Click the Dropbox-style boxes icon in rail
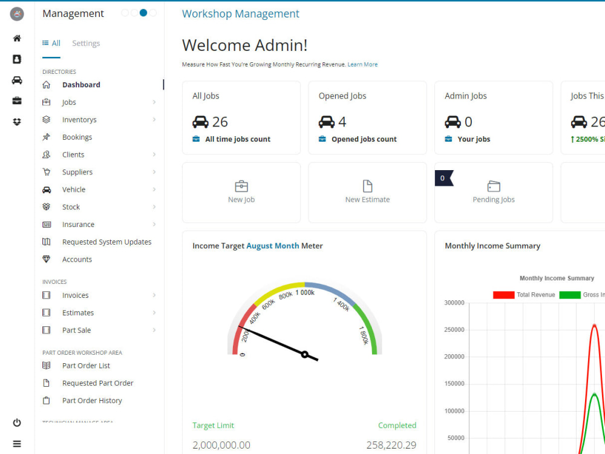This screenshot has height=454, width=605. [x=16, y=122]
